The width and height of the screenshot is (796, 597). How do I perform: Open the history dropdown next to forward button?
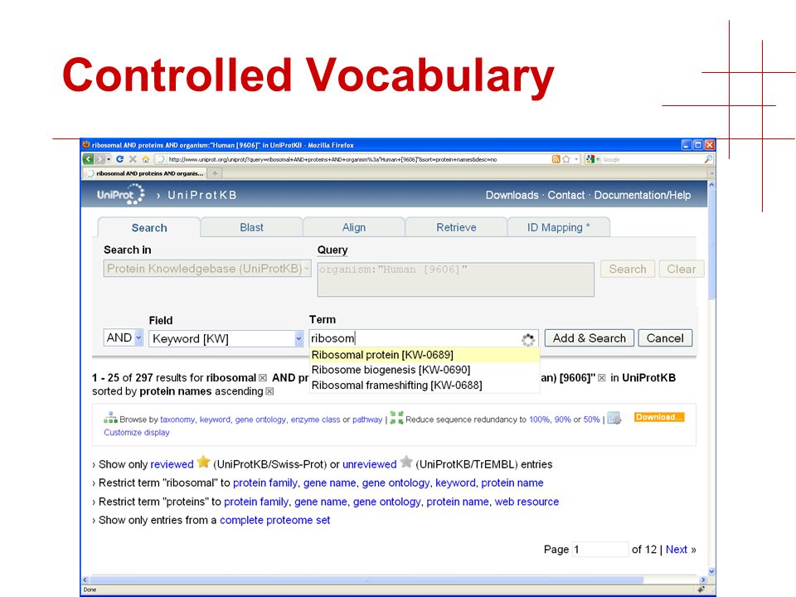tap(109, 159)
